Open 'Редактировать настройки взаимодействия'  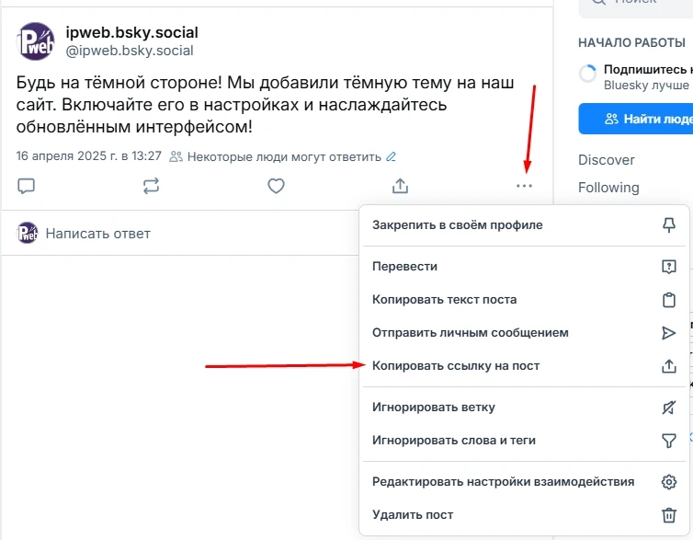pyautogui.click(x=503, y=482)
